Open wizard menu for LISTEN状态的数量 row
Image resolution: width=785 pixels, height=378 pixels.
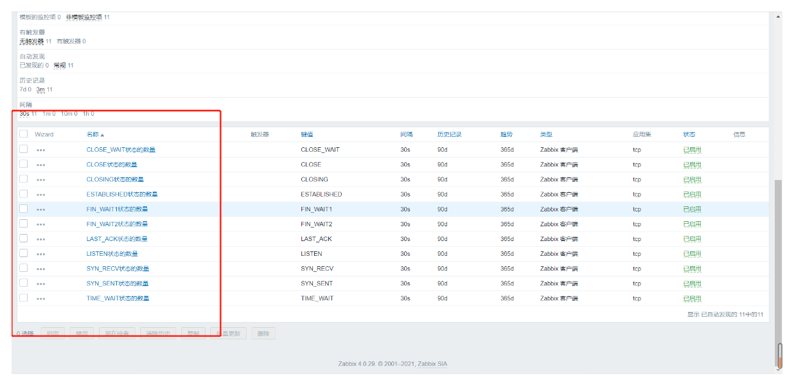(40, 254)
